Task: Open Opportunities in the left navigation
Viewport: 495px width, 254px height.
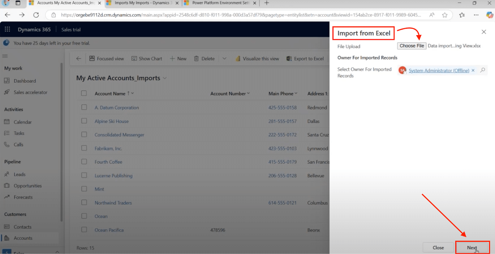Action: 28,186
